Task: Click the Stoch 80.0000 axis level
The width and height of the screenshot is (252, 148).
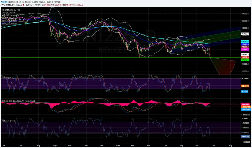Action: (x=245, y=78)
